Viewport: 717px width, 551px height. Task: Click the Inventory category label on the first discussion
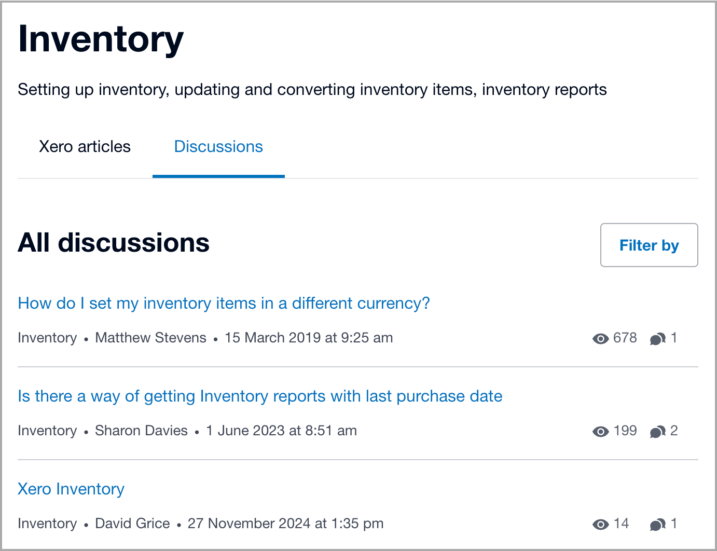47,338
